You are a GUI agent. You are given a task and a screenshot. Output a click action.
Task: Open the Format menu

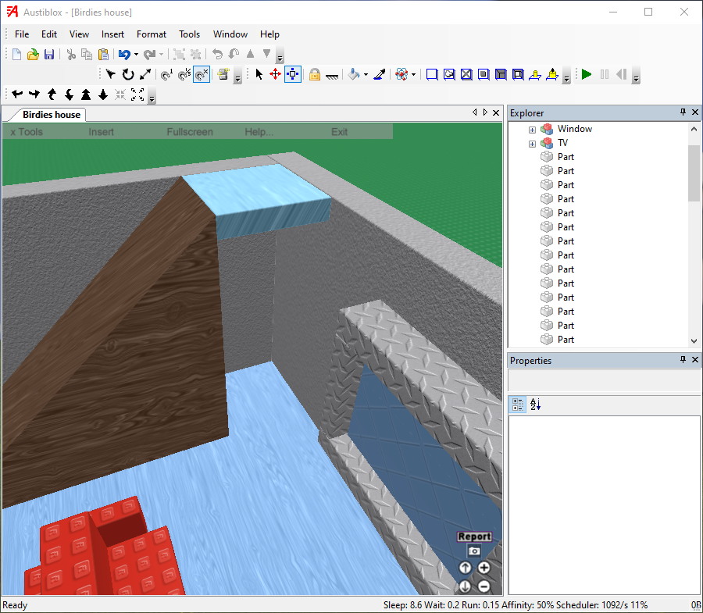click(151, 34)
